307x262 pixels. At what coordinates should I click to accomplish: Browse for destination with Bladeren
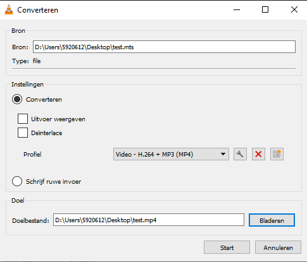[272, 220]
